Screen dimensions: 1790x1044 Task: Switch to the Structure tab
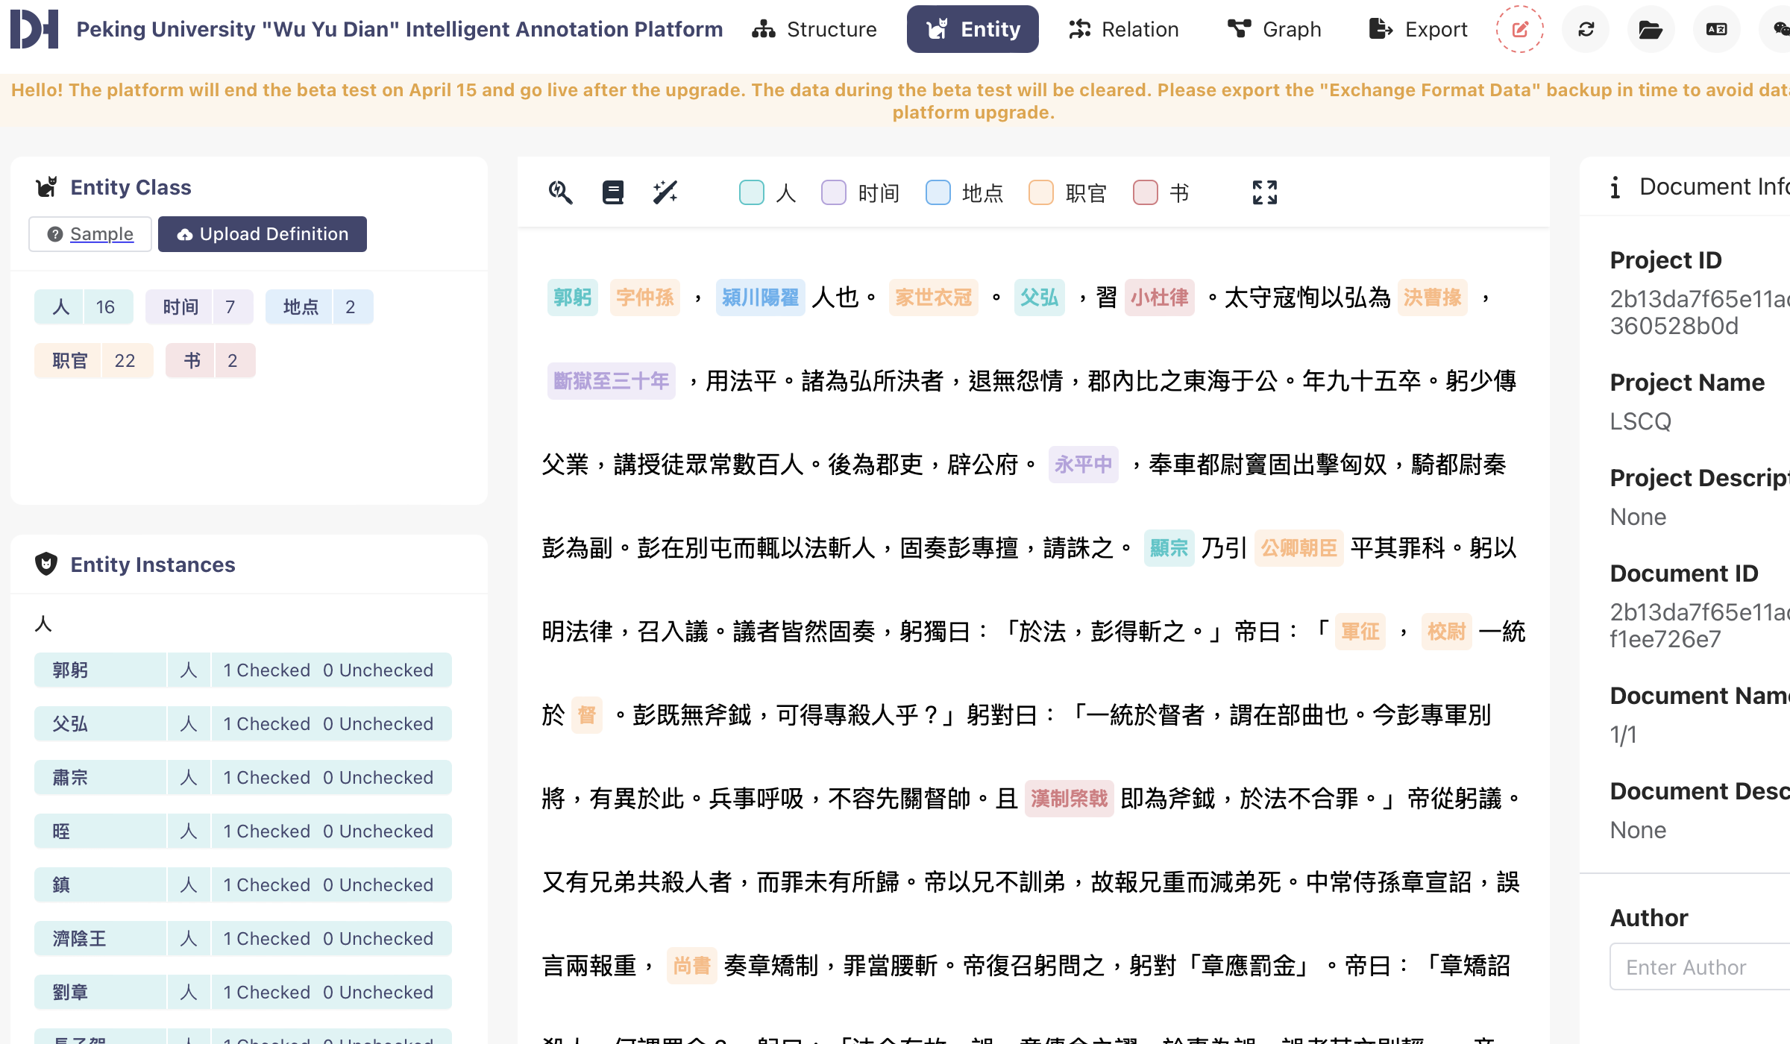(x=814, y=29)
